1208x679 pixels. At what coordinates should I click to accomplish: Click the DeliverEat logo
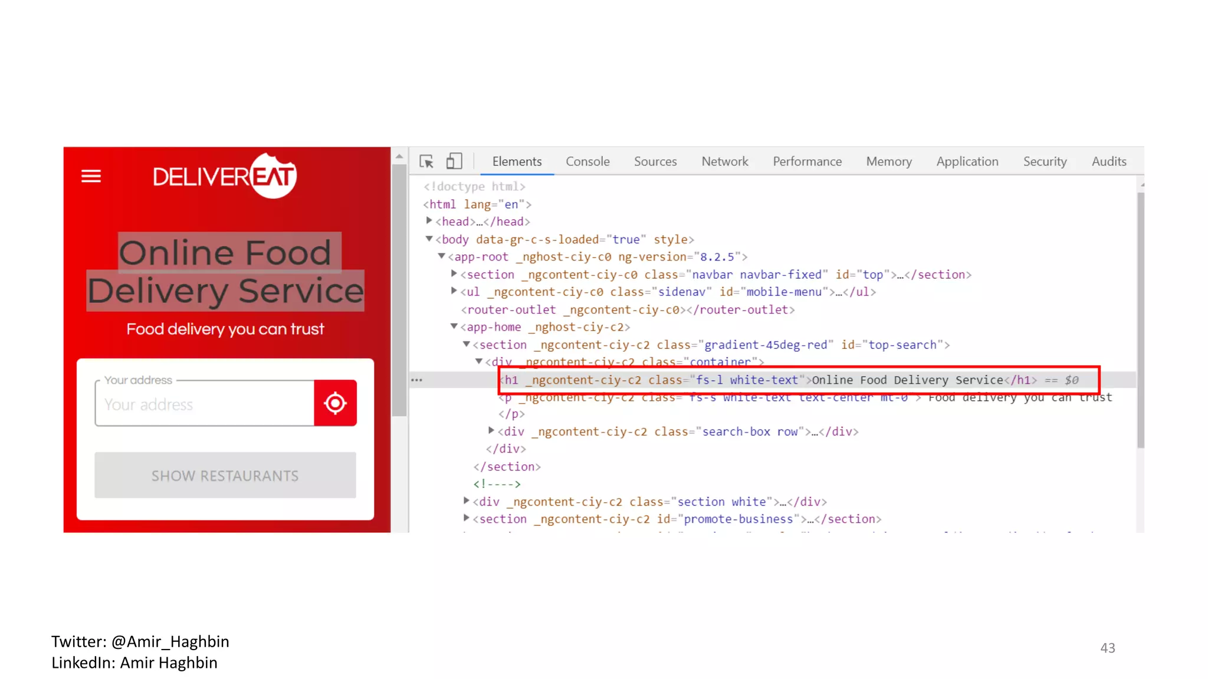coord(225,176)
